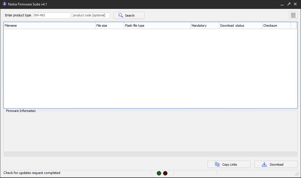Screen dimensions: 301x178
Task: Click the window resize grip in corner
Action: [x=297, y=174]
